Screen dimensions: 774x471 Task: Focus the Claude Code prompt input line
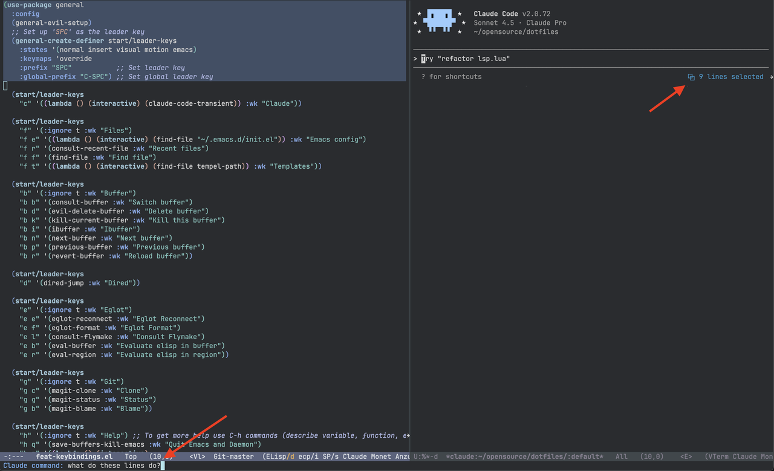591,59
